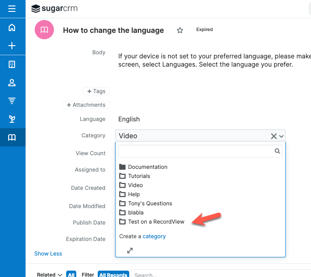Open Knowledge Base book icon in sidebar
Viewport: 311px width, 277px height.
(12, 137)
